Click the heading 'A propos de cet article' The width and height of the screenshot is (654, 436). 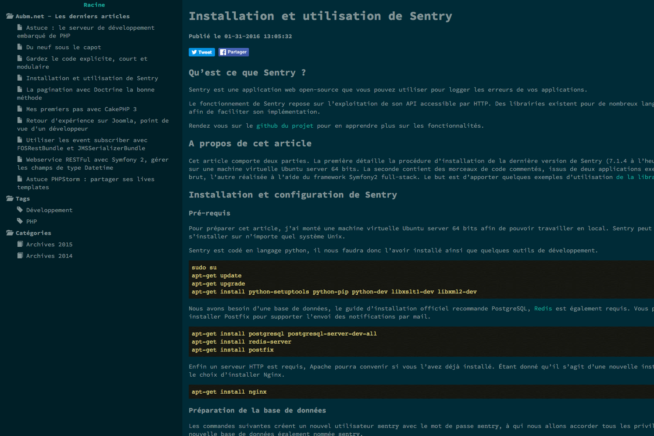coord(250,143)
